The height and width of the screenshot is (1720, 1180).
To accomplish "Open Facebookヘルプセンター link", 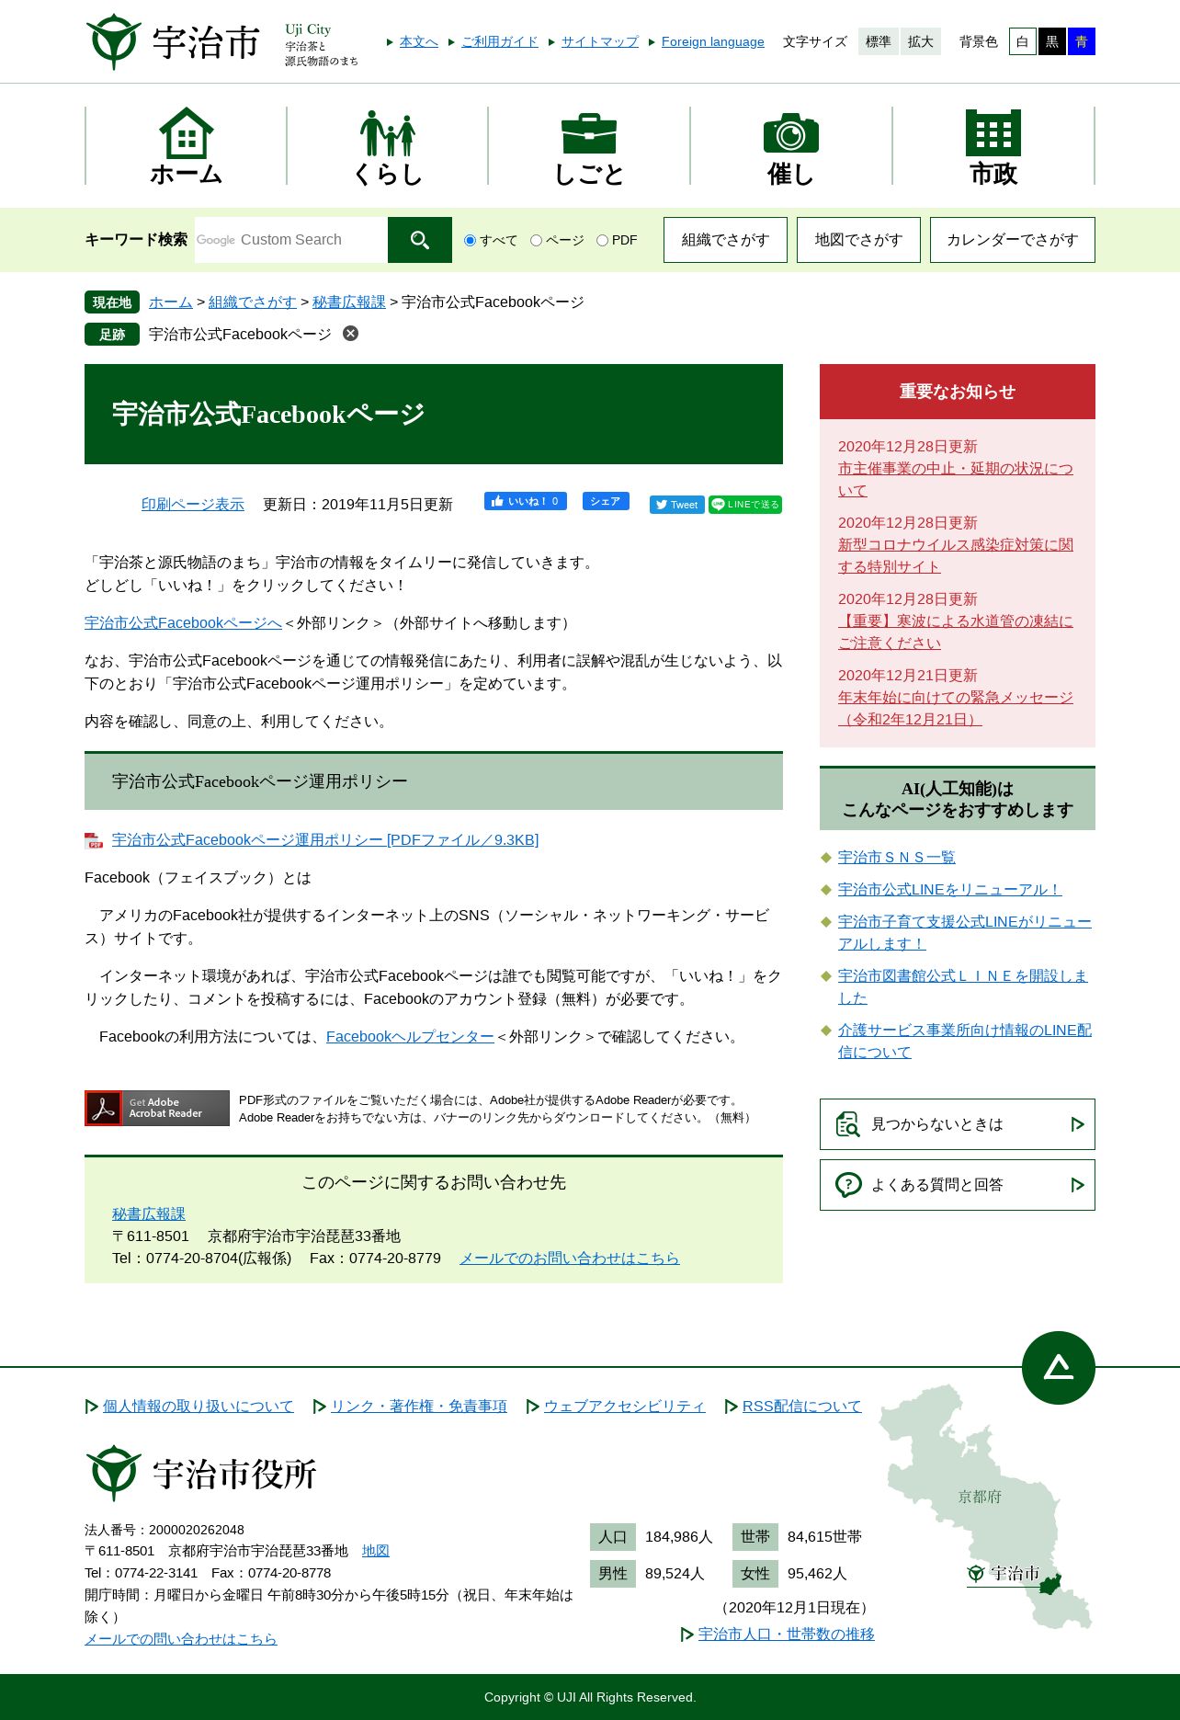I will point(410,1036).
